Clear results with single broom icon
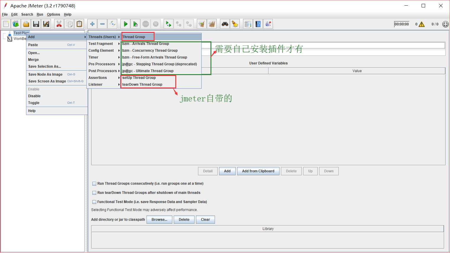This screenshot has height=253, width=450. [x=202, y=24]
